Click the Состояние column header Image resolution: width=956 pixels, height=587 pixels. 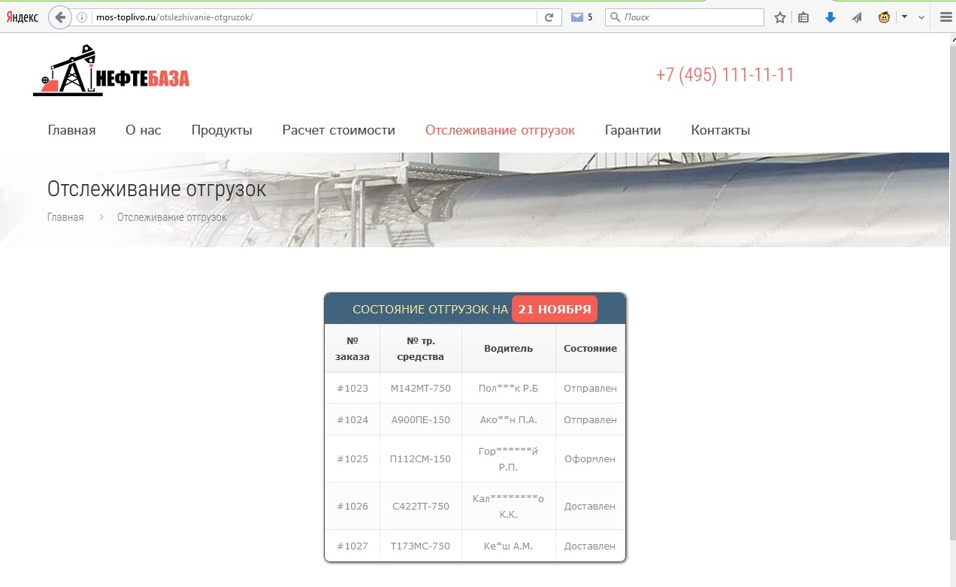591,348
